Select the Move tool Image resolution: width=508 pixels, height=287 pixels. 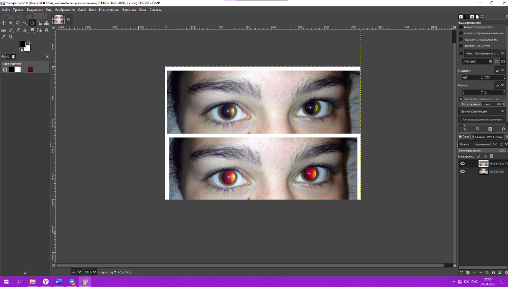[4, 23]
